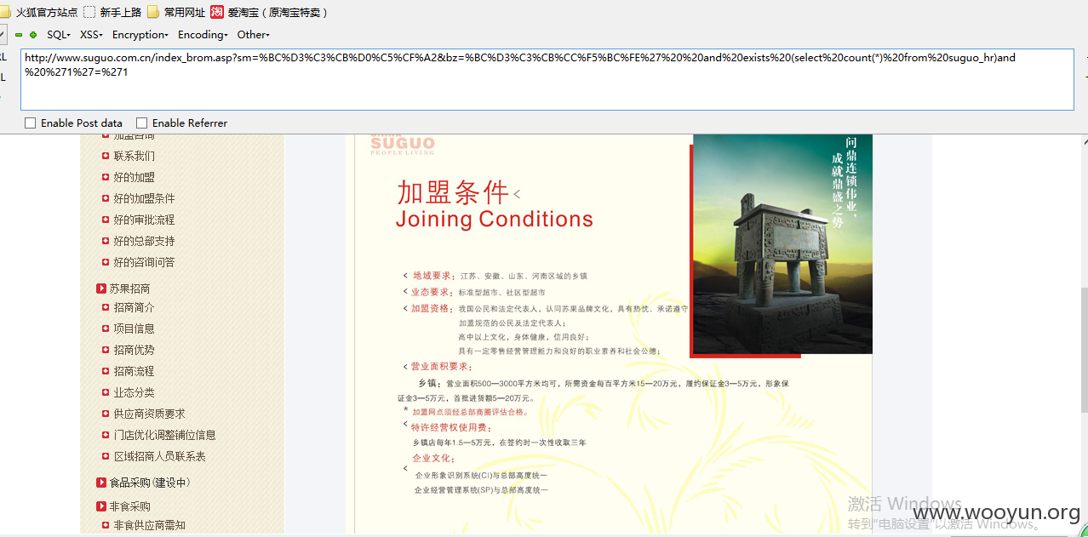Open 供应商资质要求 sidebar link
Viewport: 1088px width, 537px height.
click(150, 414)
